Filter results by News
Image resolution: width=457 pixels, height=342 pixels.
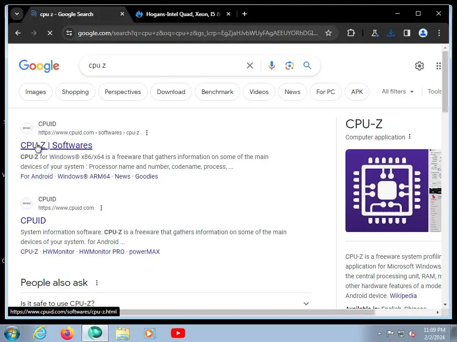coord(292,92)
